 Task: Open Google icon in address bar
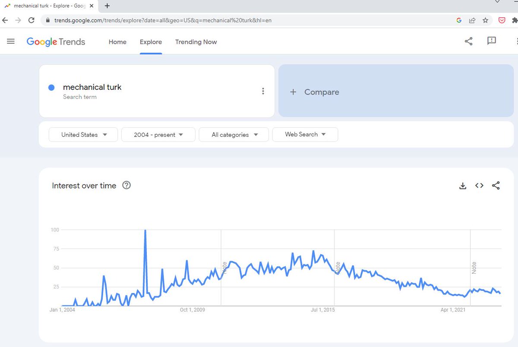click(459, 20)
